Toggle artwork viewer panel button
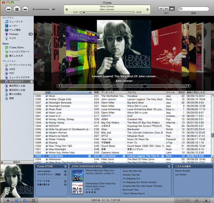Viewport: 214px width, 203px height. pos(34,201)
